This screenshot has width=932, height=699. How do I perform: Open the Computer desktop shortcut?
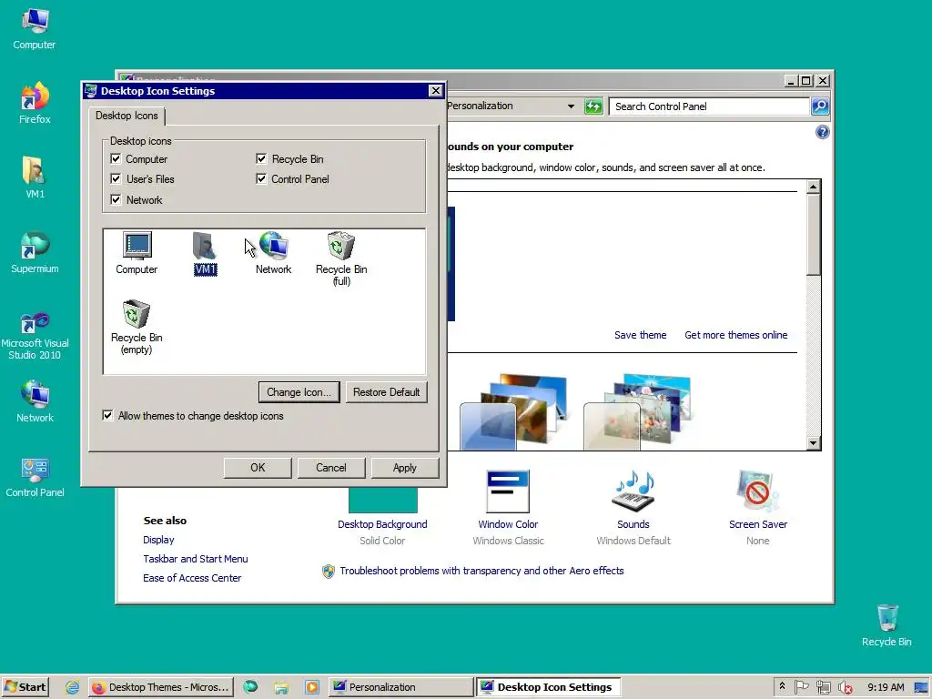coord(35,28)
